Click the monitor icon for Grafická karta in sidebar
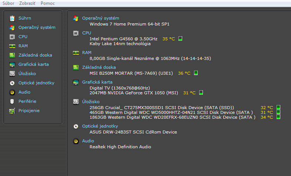291x176 pixels. coord(12,64)
